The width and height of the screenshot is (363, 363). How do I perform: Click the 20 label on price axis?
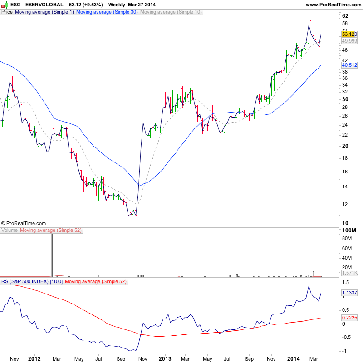(x=345, y=146)
